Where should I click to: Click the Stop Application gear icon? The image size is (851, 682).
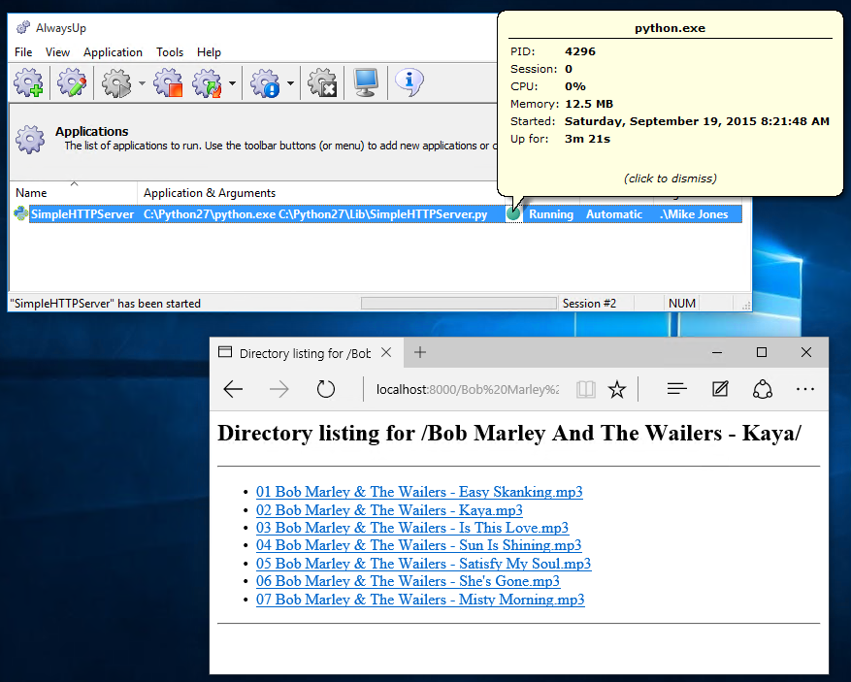[x=168, y=83]
